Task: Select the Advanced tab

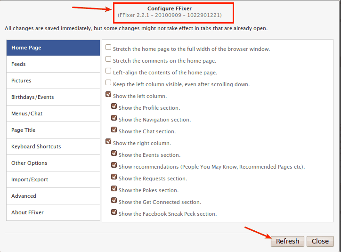Action: [x=53, y=196]
